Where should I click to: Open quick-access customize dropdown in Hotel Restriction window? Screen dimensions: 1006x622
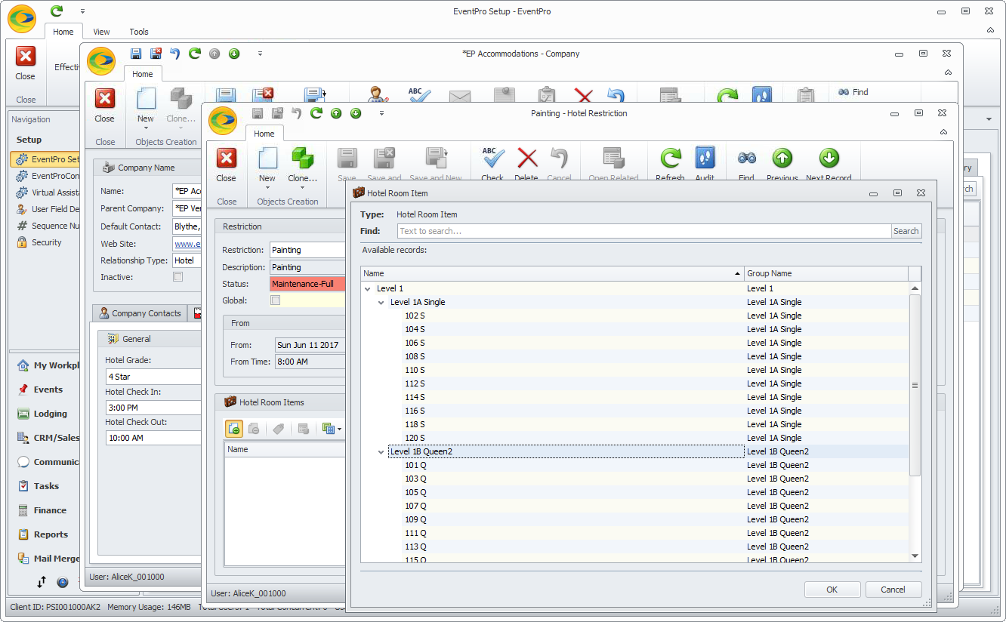coord(381,113)
